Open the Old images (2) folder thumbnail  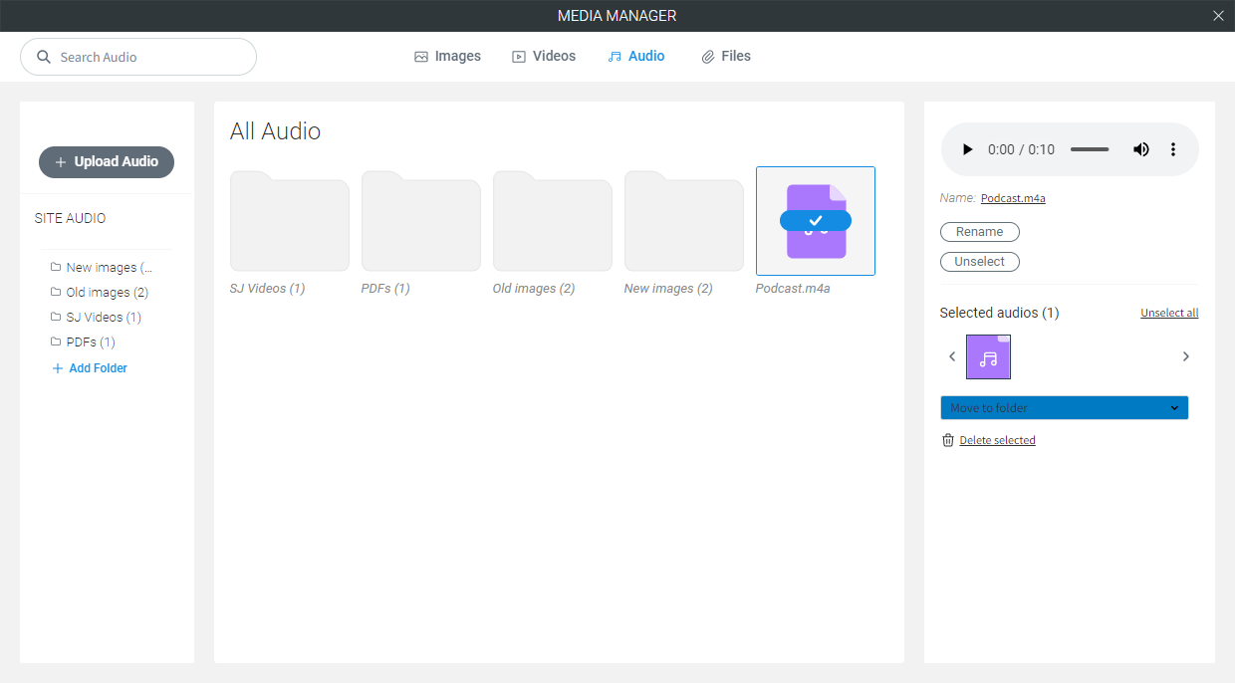[553, 221]
